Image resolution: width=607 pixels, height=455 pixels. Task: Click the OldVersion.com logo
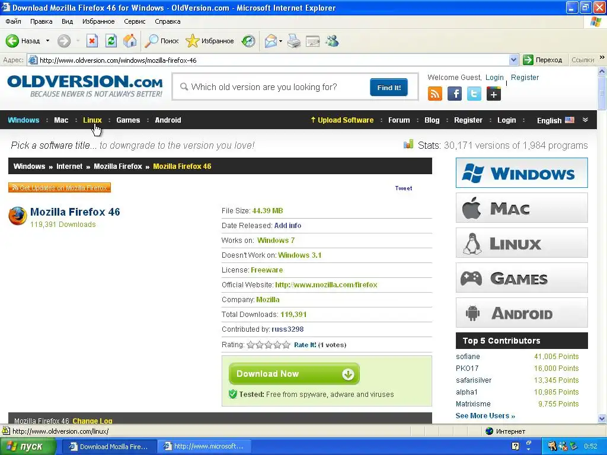click(85, 86)
